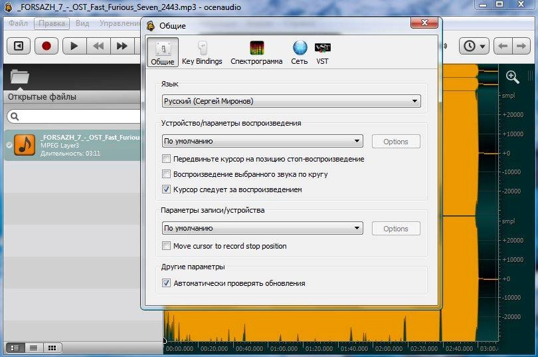Image resolution: width=538 pixels, height=357 pixels.
Task: Switch file list to detailed view icon
Action: 15,348
